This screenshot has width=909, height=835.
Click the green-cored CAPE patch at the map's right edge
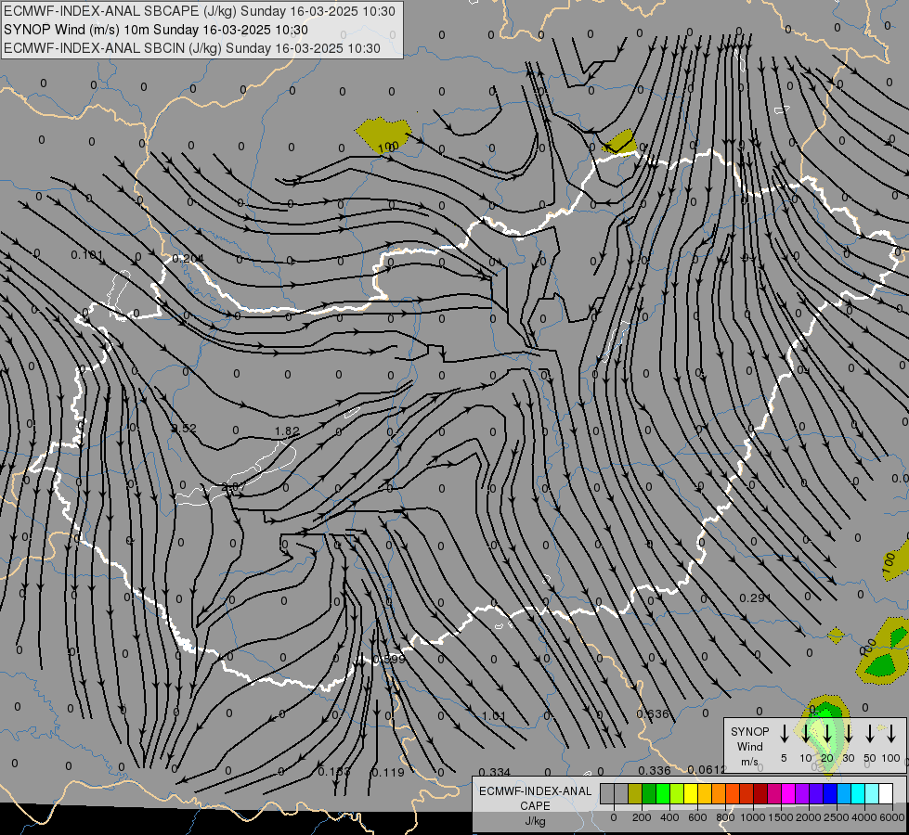coord(884,651)
